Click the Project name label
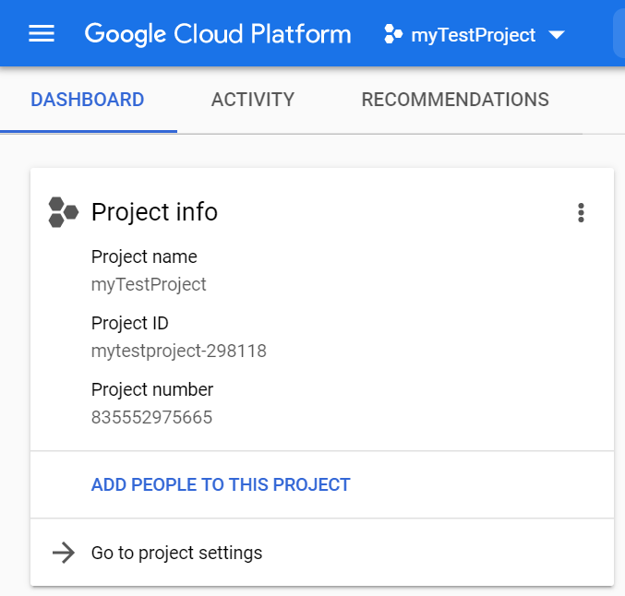This screenshot has width=625, height=596. [x=144, y=256]
